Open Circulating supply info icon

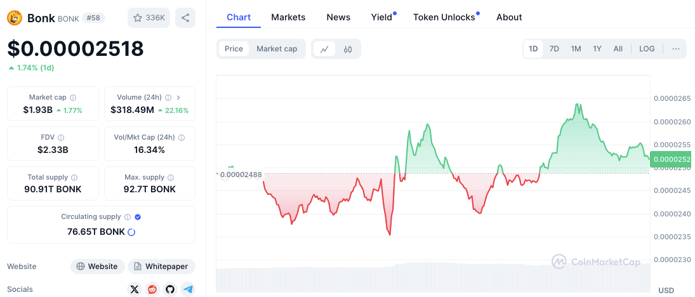pyautogui.click(x=127, y=217)
